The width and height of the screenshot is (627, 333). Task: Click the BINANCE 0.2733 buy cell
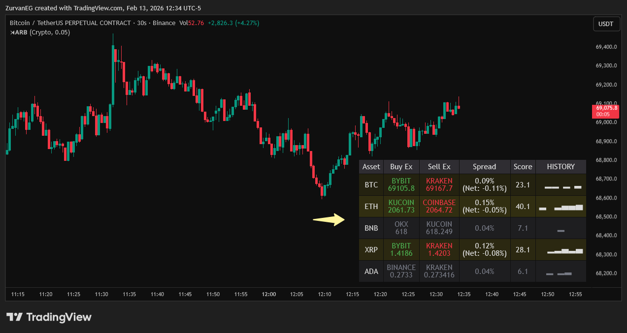point(401,272)
